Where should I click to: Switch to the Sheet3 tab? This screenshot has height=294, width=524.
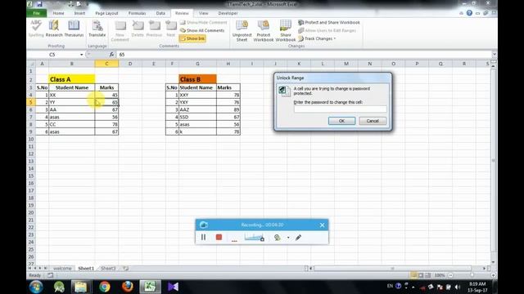pos(108,268)
